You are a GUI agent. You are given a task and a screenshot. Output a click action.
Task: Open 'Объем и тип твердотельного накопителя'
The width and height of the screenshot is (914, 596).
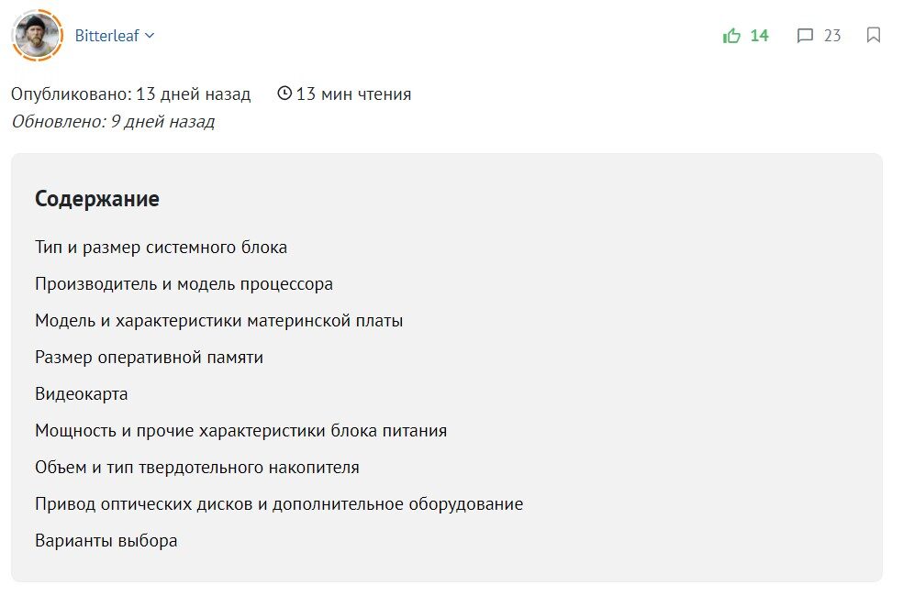(x=196, y=468)
